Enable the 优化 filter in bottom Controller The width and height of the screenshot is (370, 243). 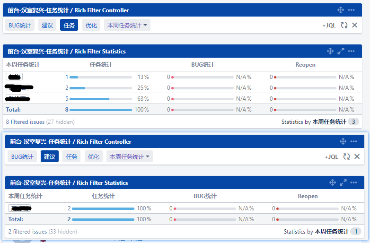[x=94, y=156]
